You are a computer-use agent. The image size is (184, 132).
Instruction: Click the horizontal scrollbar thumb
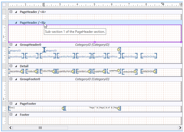[x=40, y=128]
